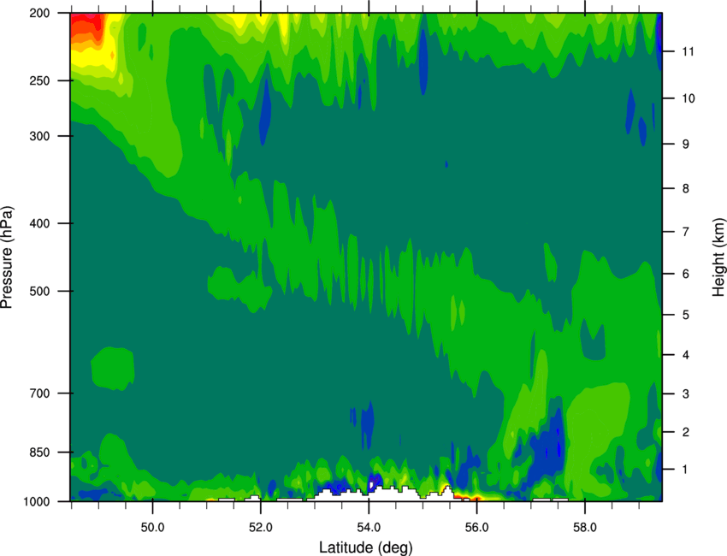Screen dimensions: 727x556
Task: Click the 50.0 latitude tick label
Action: 152,527
